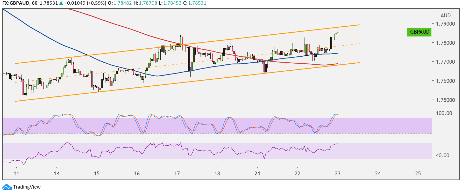Screen dimensions: 462x194
Task: Select the close value C:1.78531
Action: coord(195,3)
